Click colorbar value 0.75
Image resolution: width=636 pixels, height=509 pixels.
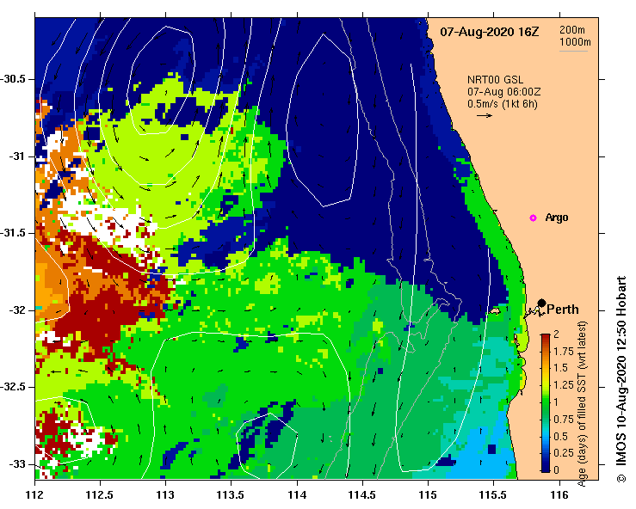[564, 420]
